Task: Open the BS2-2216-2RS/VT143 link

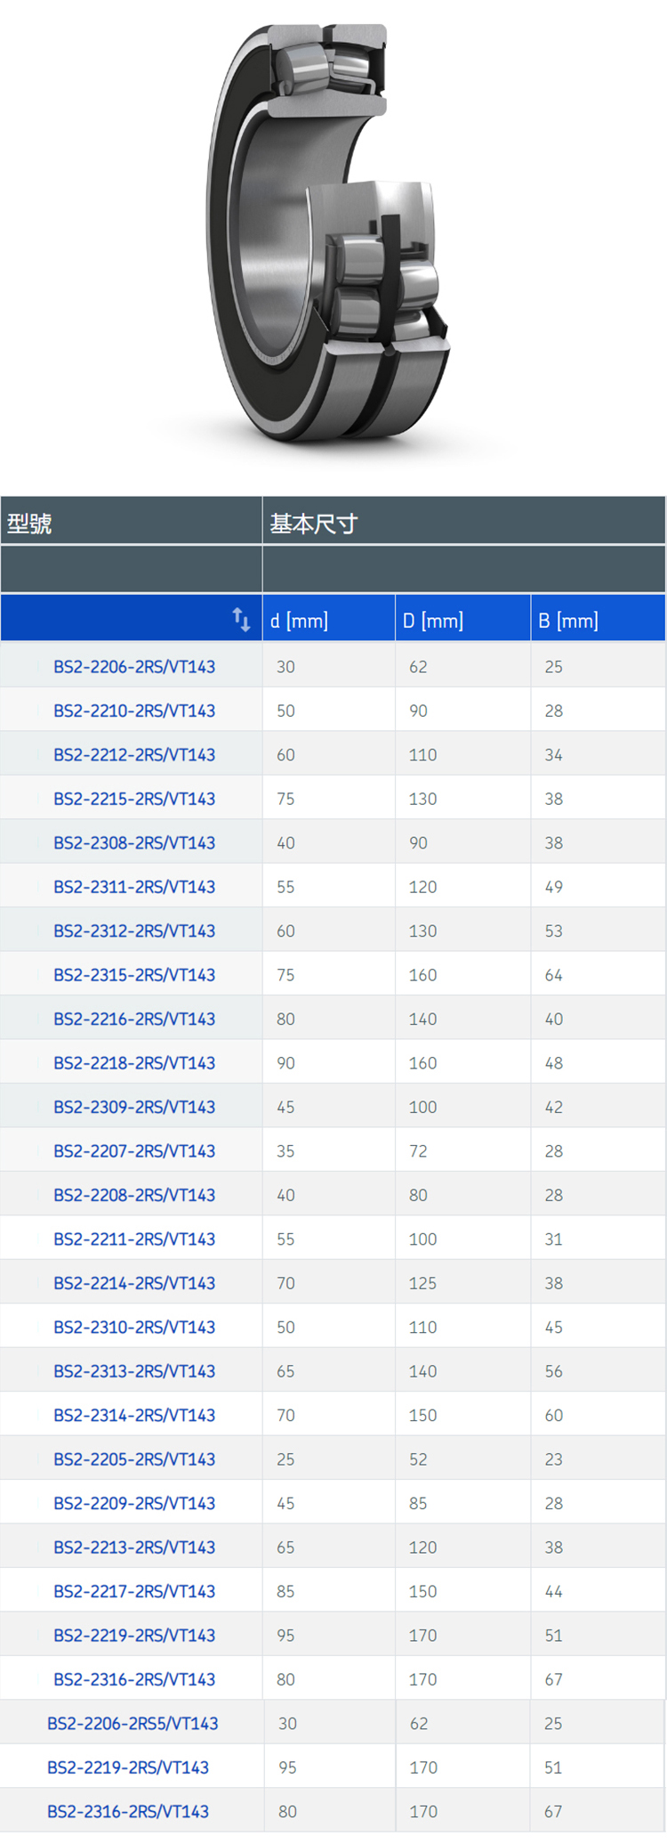Action: (x=134, y=1019)
